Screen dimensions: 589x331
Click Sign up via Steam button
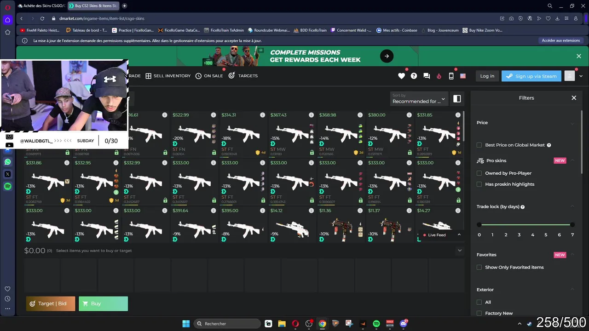coord(531,76)
